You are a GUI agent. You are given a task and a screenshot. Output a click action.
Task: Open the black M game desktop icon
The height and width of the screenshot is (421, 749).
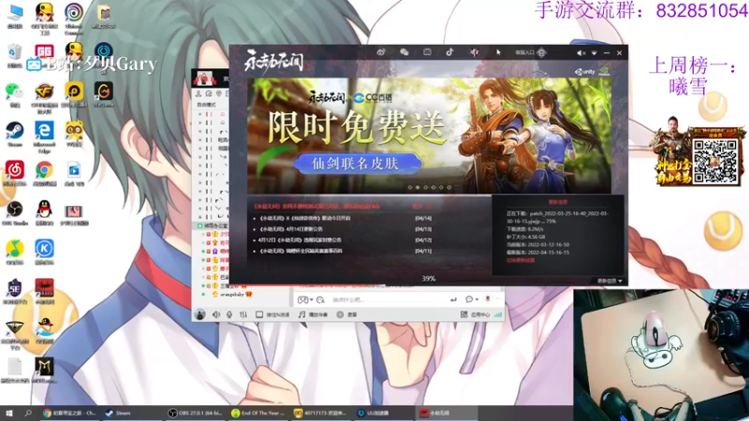pos(44,370)
